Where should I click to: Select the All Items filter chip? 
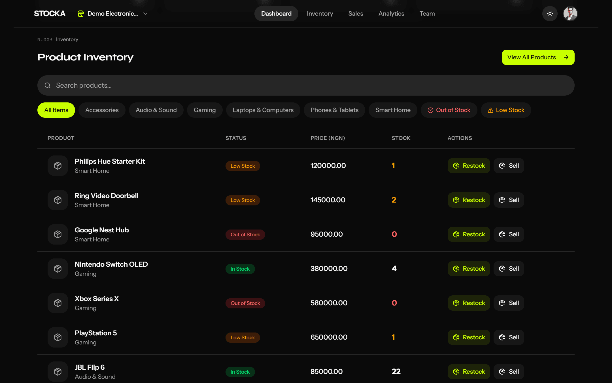click(56, 110)
